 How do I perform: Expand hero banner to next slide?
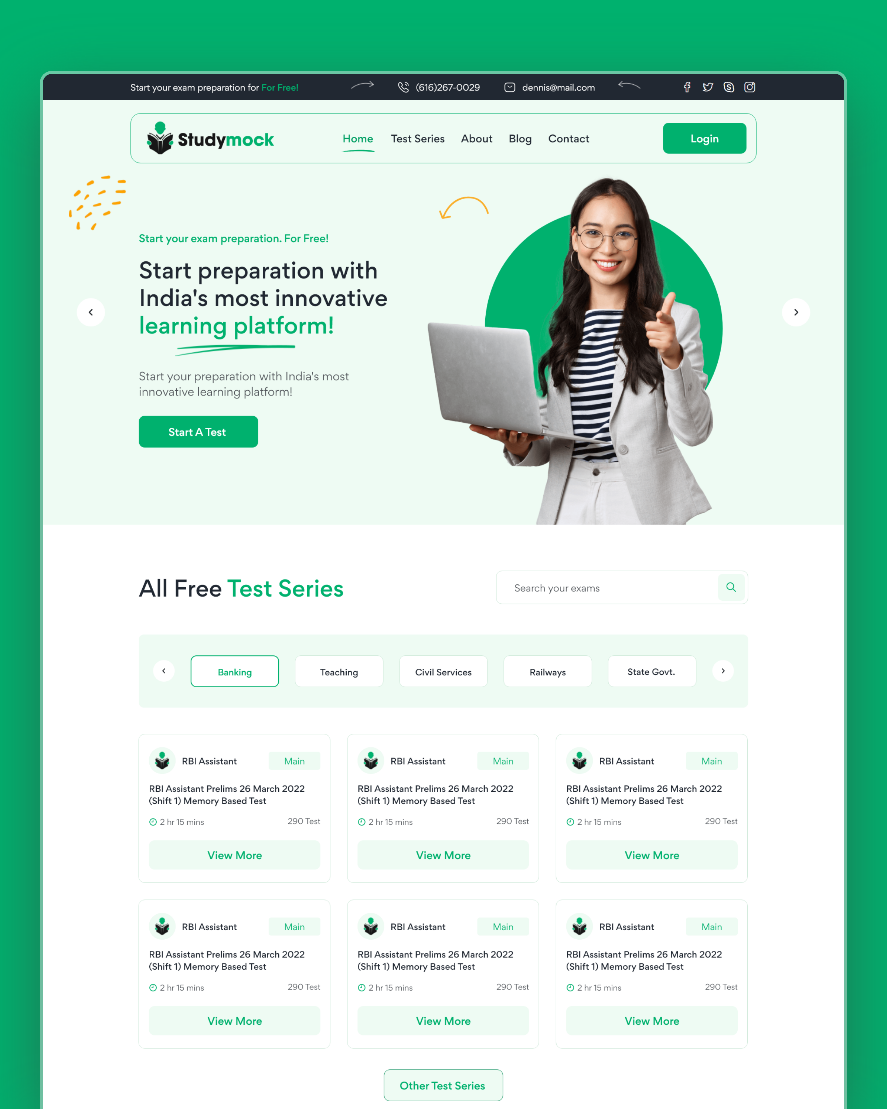point(796,311)
